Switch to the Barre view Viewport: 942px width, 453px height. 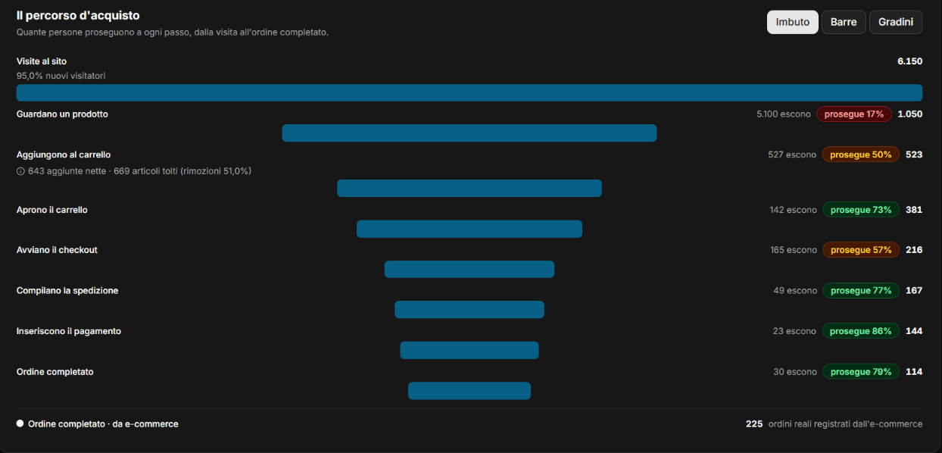(844, 22)
